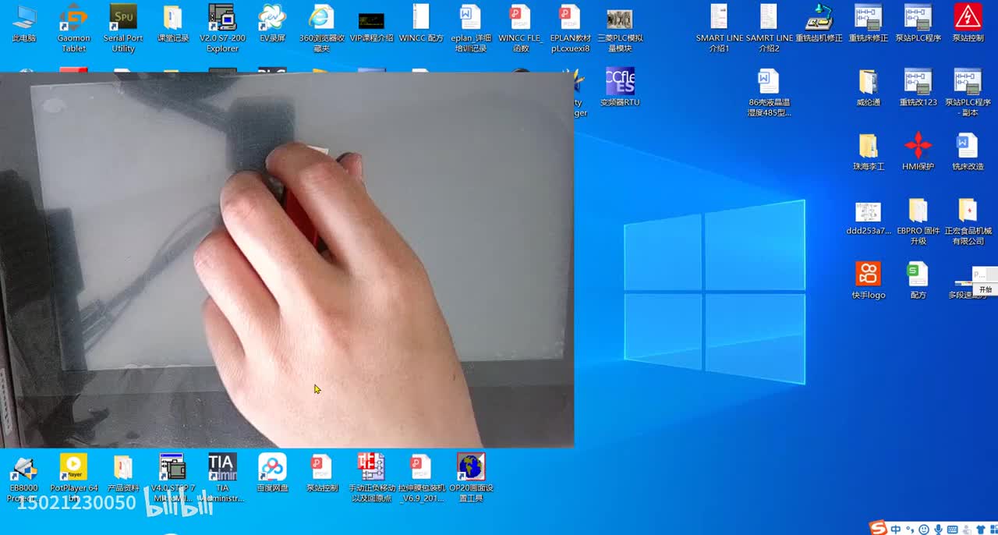
Task: Open the Sogou emoji face icon
Action: coord(924,529)
